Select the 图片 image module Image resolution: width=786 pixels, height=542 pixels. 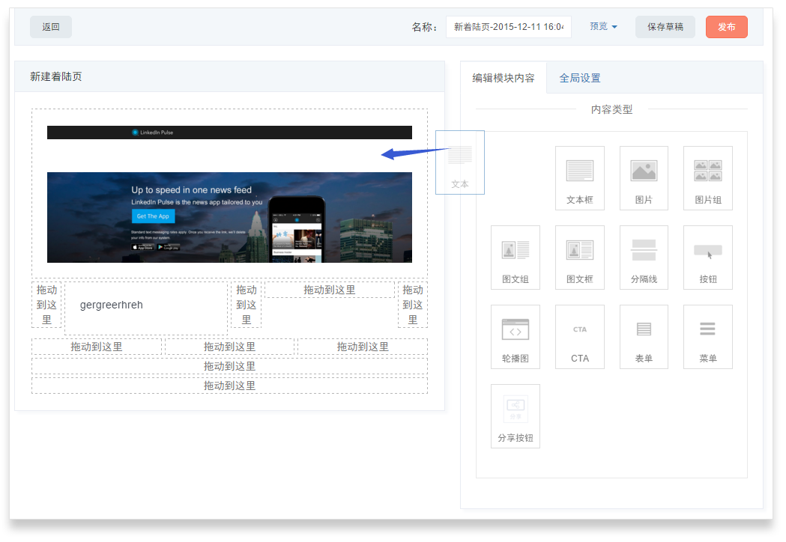[644, 178]
